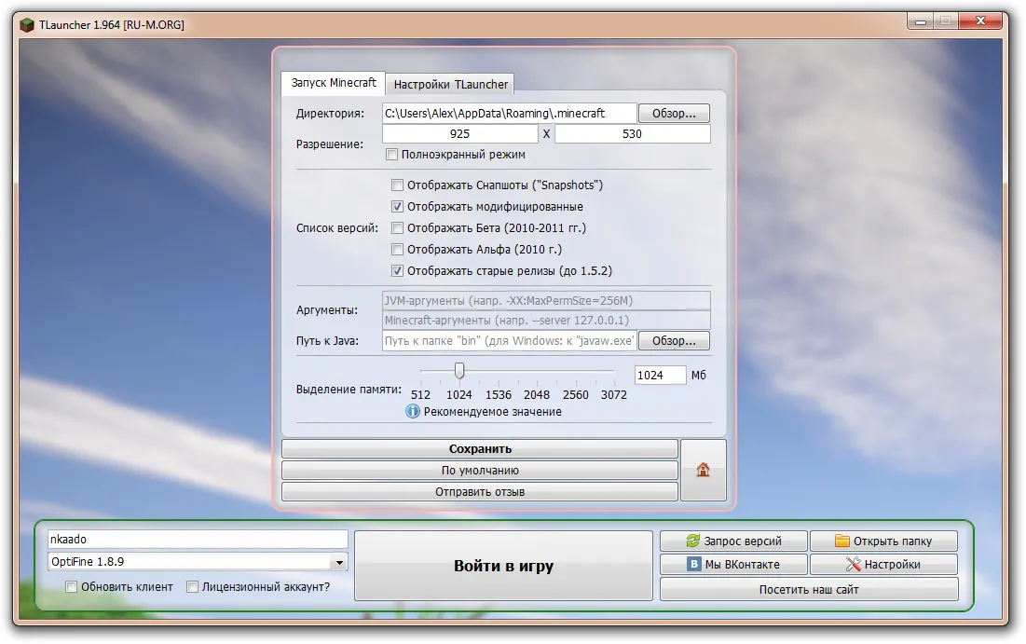Screen dimensions: 1026x644
Task: Click the 'nkaado' username field
Action: 198,540
